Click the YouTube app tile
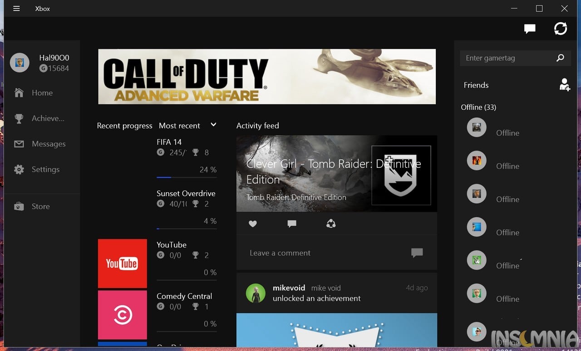Viewport: 581px width, 351px height. (x=123, y=263)
